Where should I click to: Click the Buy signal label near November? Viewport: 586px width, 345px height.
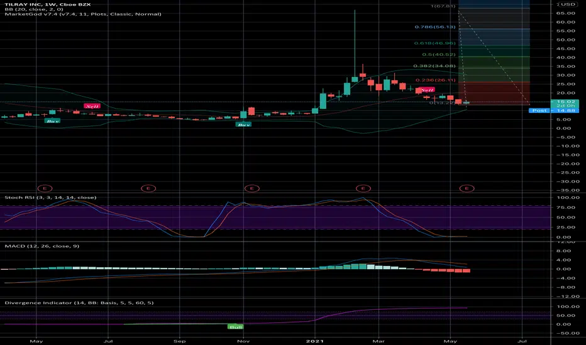pyautogui.click(x=244, y=125)
